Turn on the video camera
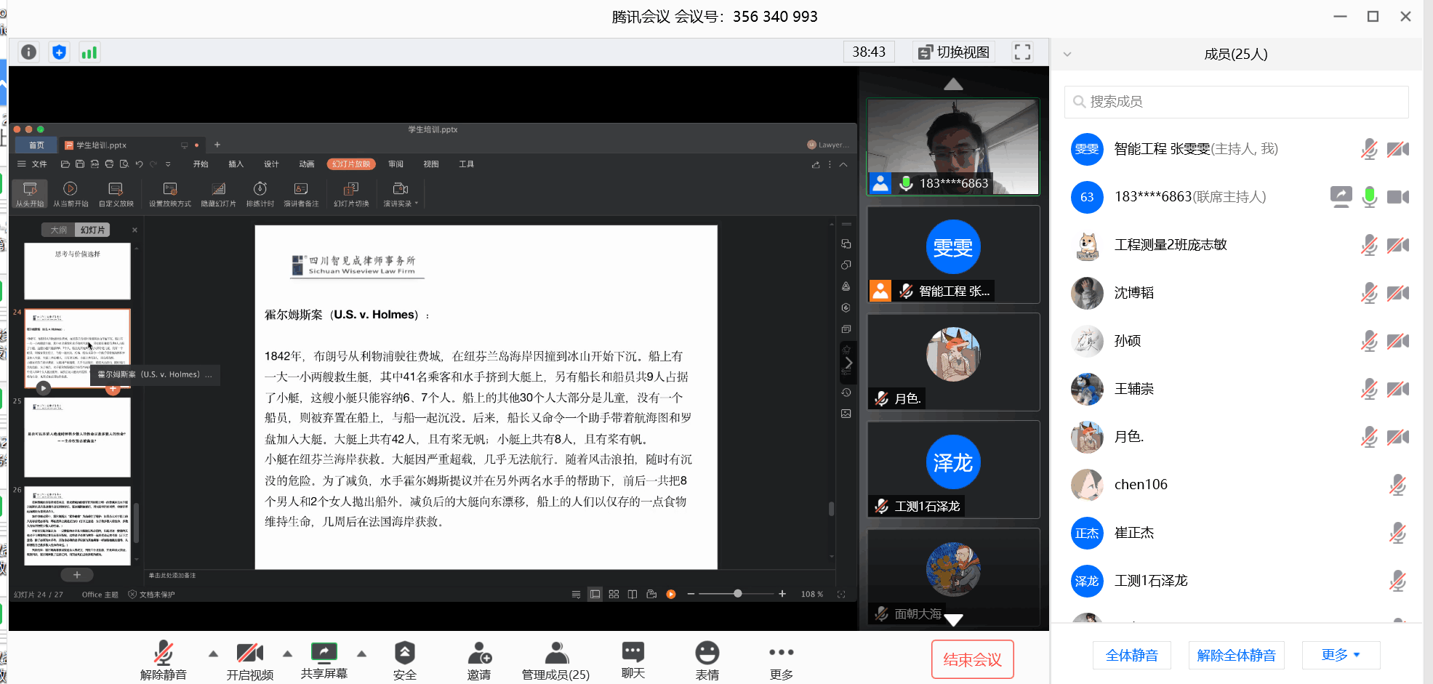This screenshot has width=1433, height=684. click(249, 660)
